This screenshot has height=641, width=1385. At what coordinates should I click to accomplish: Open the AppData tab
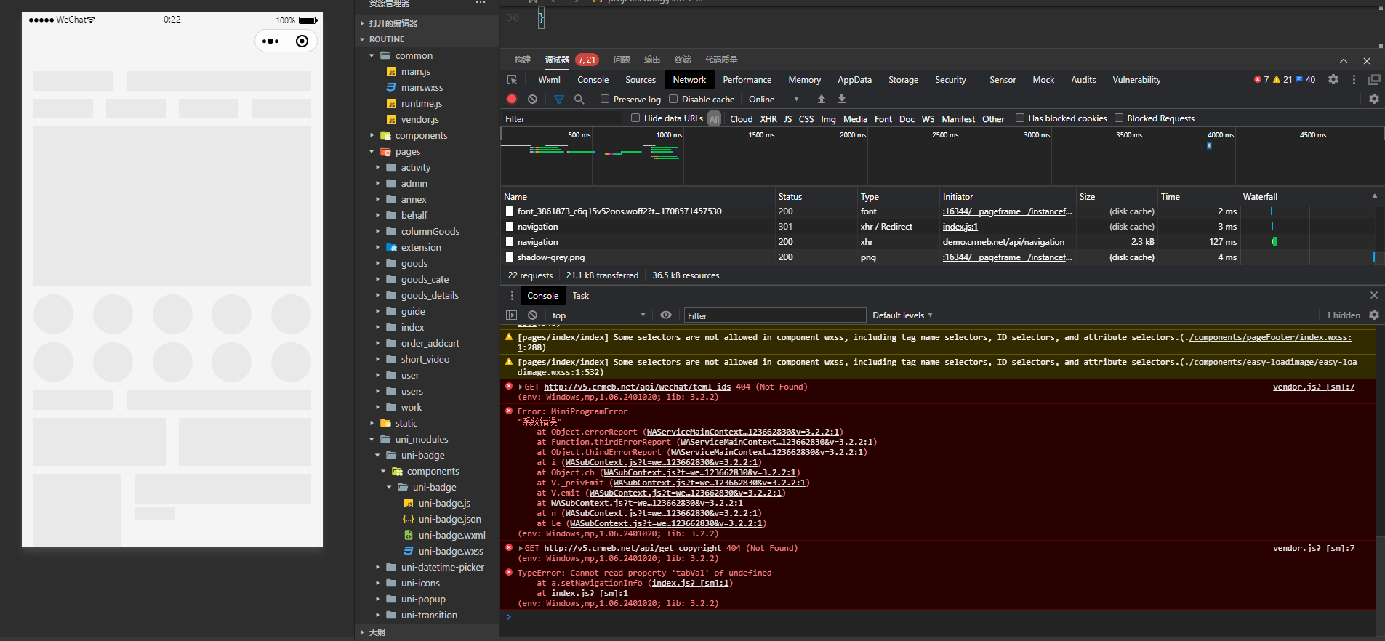tap(855, 80)
